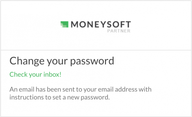Click the green Moneysoft square logo icon

point(64,25)
